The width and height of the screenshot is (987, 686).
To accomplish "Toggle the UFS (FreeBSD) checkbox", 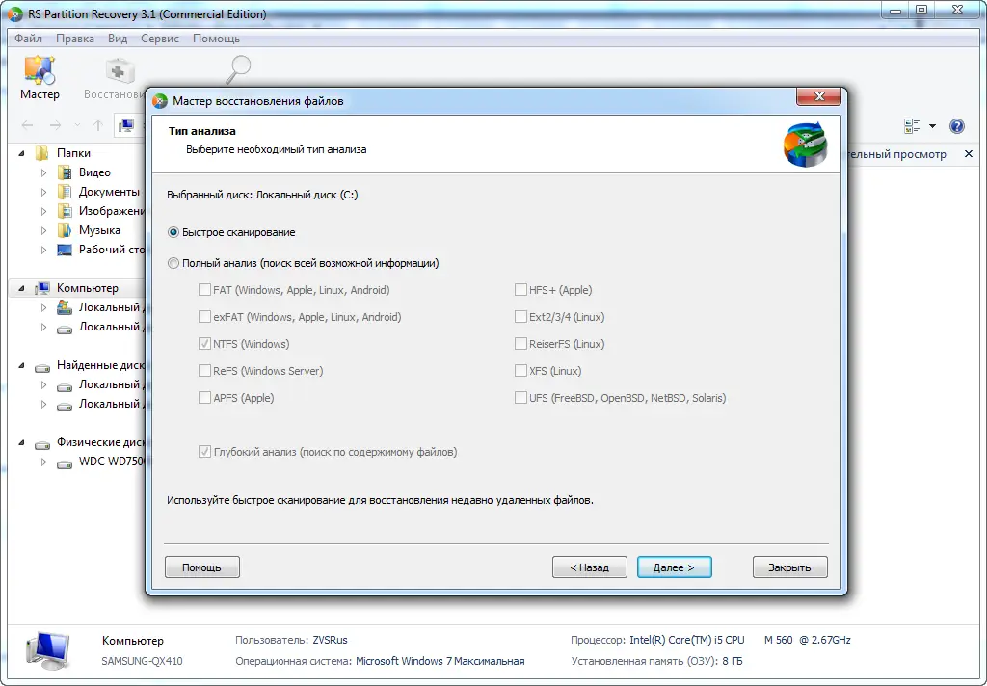I will coord(520,398).
